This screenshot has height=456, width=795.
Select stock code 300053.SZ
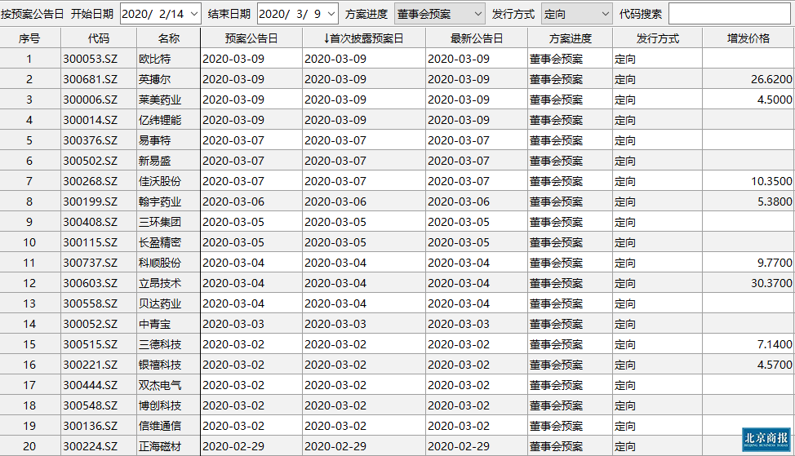(x=91, y=60)
